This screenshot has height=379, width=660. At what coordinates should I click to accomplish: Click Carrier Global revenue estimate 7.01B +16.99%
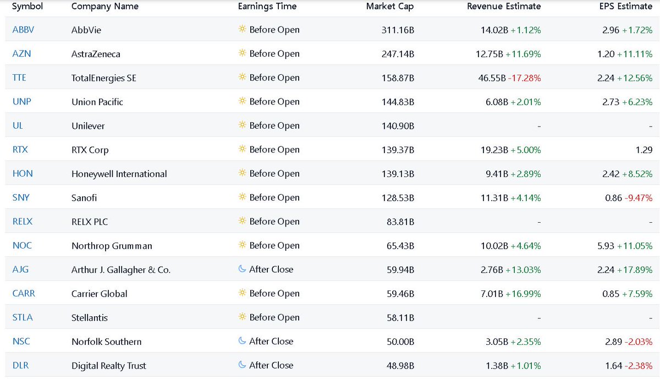pos(511,294)
